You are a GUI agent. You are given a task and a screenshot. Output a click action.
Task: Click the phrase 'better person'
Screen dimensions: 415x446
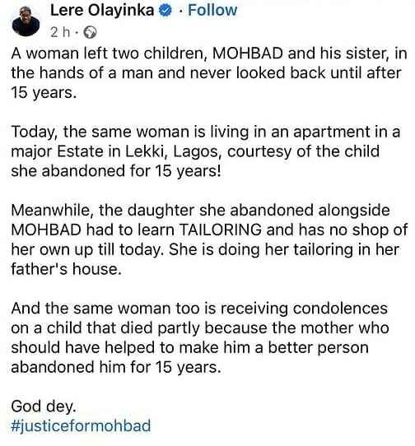(x=318, y=348)
